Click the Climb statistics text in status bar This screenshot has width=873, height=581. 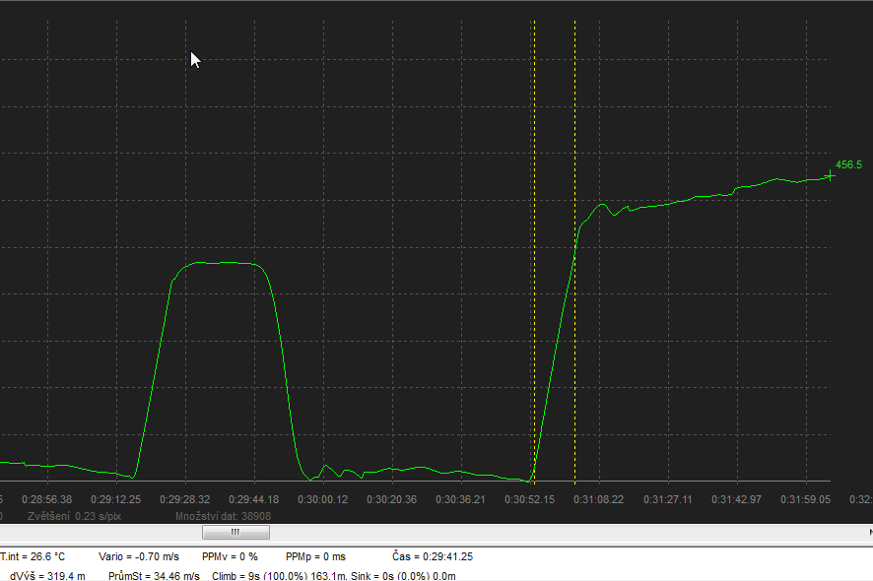pos(333,575)
